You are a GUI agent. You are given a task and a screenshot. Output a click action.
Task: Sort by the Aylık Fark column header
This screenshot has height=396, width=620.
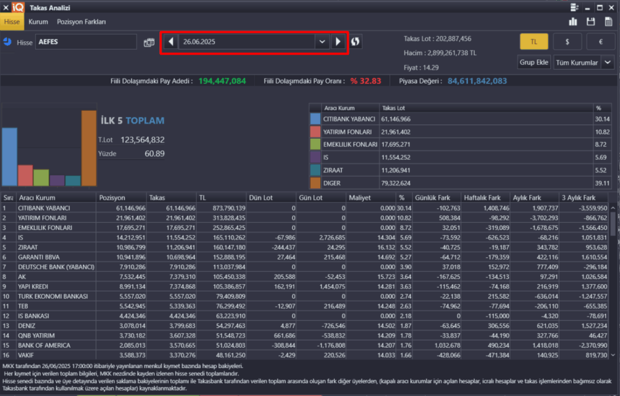tap(535, 197)
